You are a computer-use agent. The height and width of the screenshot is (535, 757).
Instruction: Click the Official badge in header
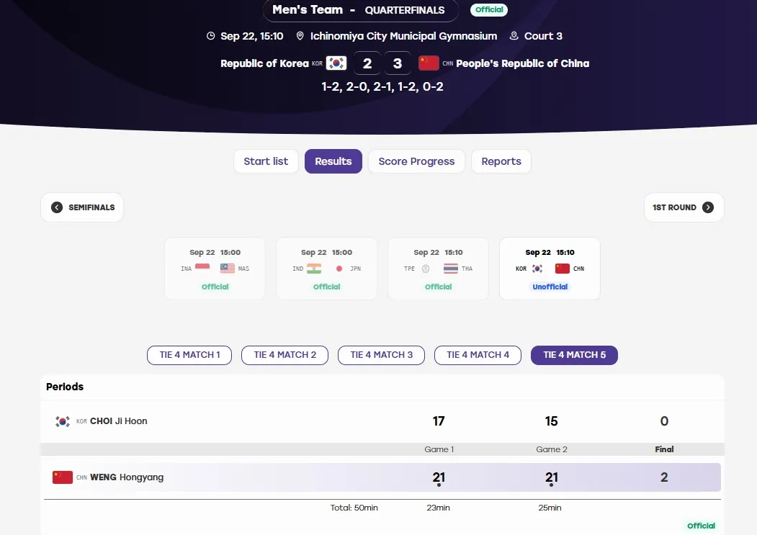pyautogui.click(x=489, y=9)
